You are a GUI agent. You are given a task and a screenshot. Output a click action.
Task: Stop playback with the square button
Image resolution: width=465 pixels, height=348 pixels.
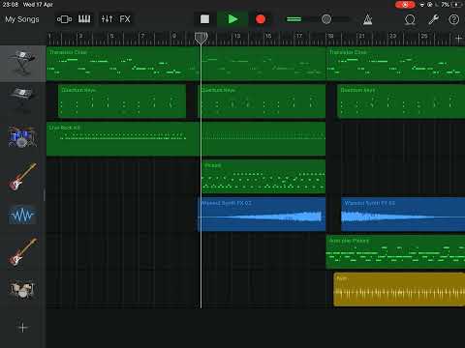[x=204, y=19]
